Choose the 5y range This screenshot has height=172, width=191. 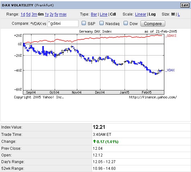point(56,14)
